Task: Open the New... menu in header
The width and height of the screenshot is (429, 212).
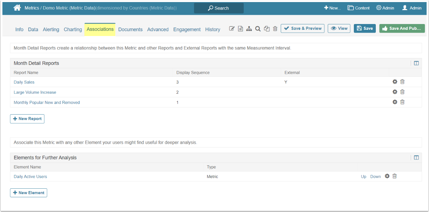Action: click(332, 8)
